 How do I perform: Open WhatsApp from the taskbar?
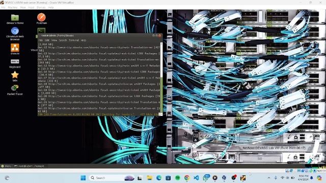206,177
